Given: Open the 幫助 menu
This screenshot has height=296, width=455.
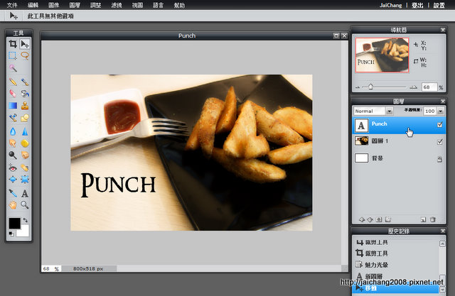Looking at the screenshot, I should (179, 5).
